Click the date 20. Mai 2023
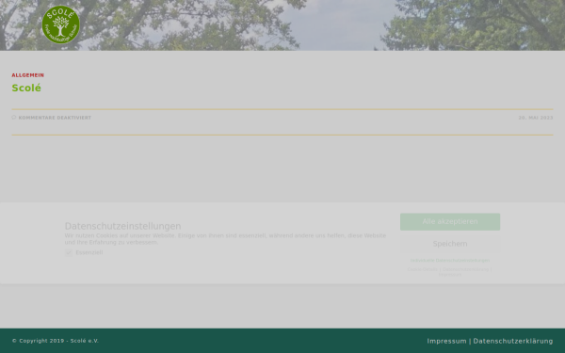The image size is (565, 353). [x=536, y=118]
